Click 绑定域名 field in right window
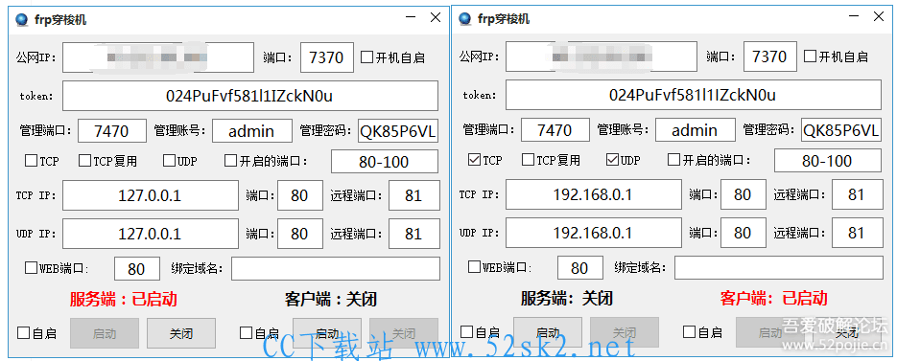897x361 pixels. [779, 267]
